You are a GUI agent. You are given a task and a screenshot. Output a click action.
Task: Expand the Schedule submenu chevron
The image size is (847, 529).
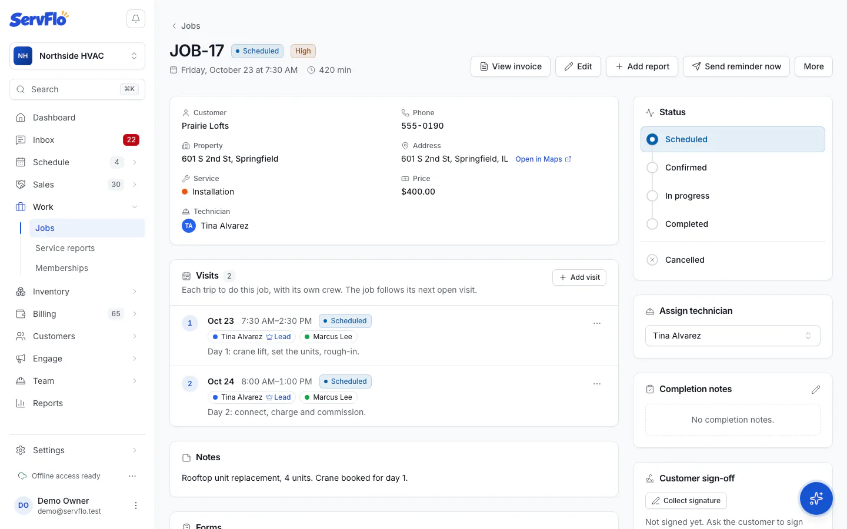(135, 162)
